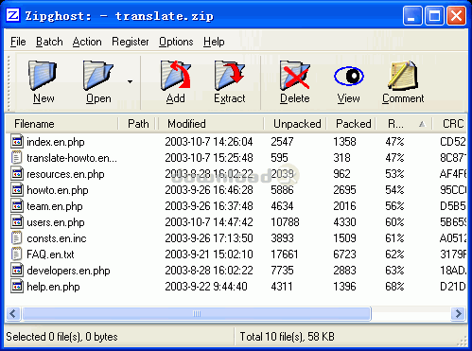Viewport: 472px width, 351px height.
Task: Sort by the R... ratio column header
Action: pyautogui.click(x=404, y=124)
